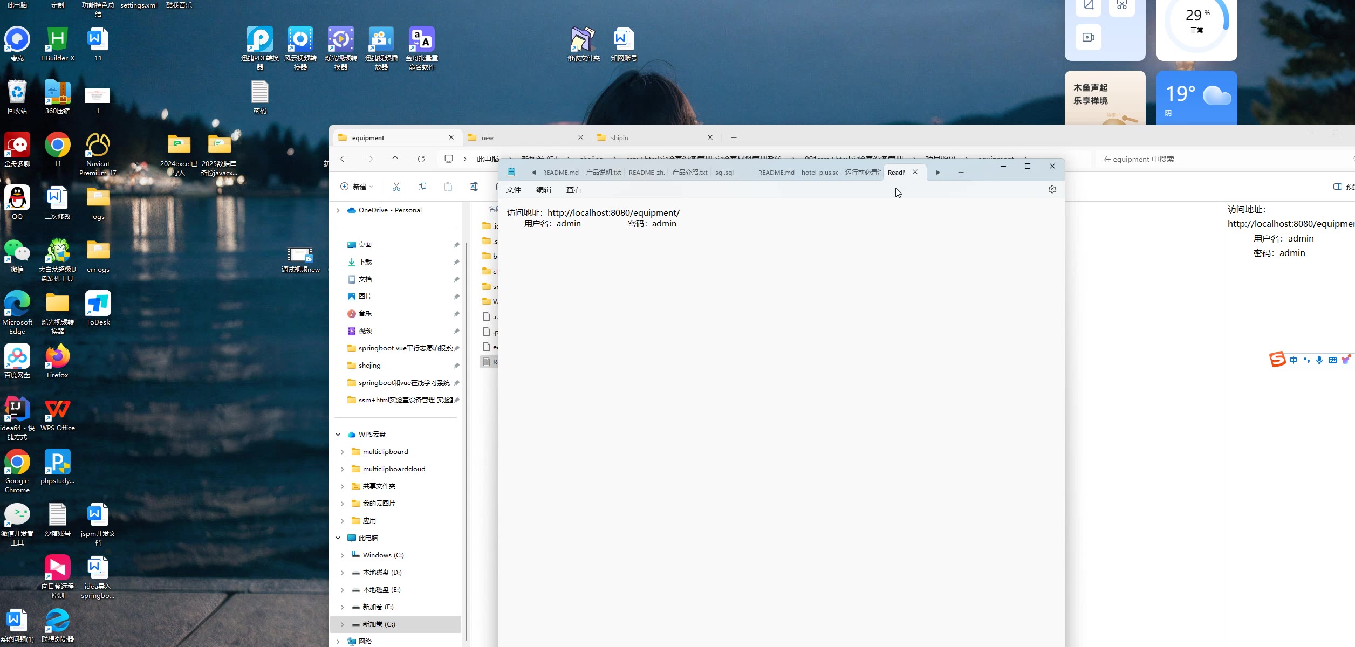Collapse 此电脑 tree node
This screenshot has height=647, width=1355.
coord(338,538)
